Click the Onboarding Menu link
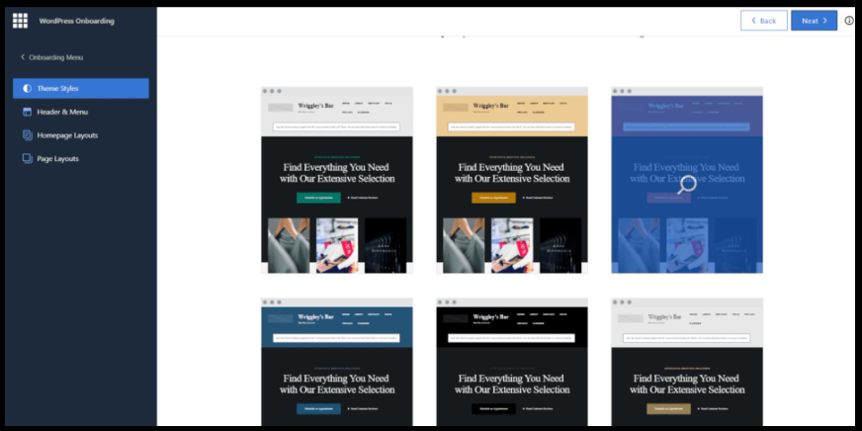 click(x=56, y=57)
